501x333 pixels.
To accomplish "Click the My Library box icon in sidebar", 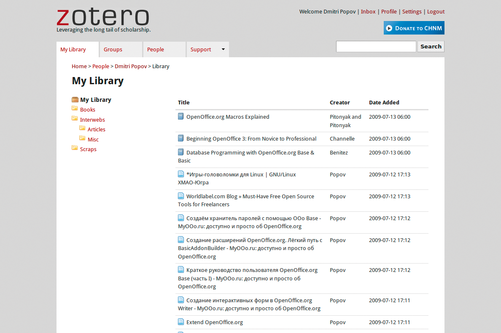I will coord(75,99).
